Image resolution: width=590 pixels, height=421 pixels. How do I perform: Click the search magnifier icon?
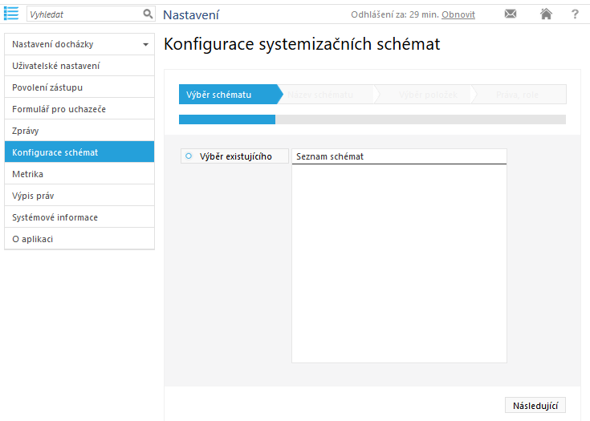[148, 14]
